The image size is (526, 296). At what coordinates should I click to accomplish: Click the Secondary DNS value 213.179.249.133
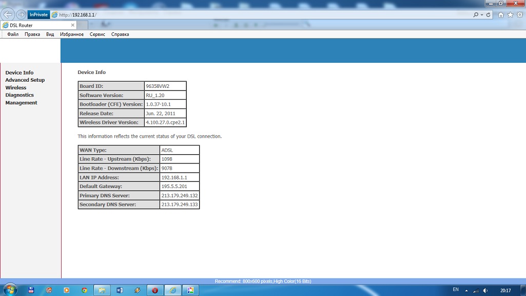(x=180, y=205)
